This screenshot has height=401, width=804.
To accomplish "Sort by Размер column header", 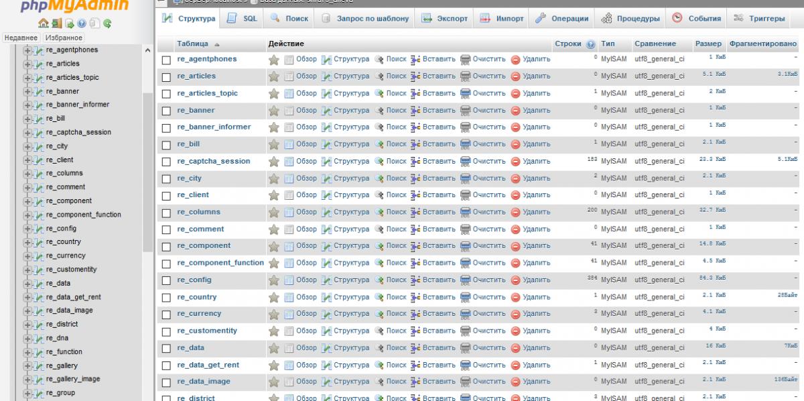I will tap(708, 44).
